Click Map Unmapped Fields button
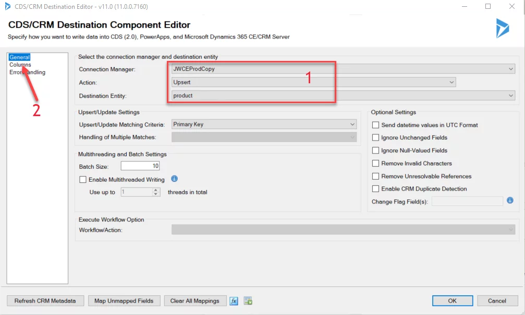This screenshot has height=315, width=525. 124,301
